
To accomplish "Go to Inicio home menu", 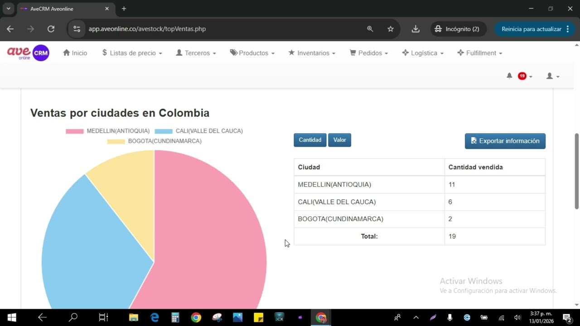I will point(75,53).
